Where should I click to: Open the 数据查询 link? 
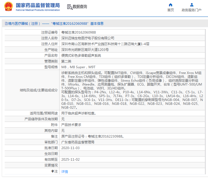pyautogui.click(x=80, y=7)
